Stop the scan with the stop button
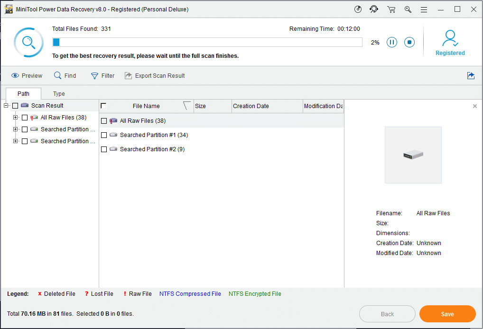This screenshot has height=329, width=483. pos(409,42)
